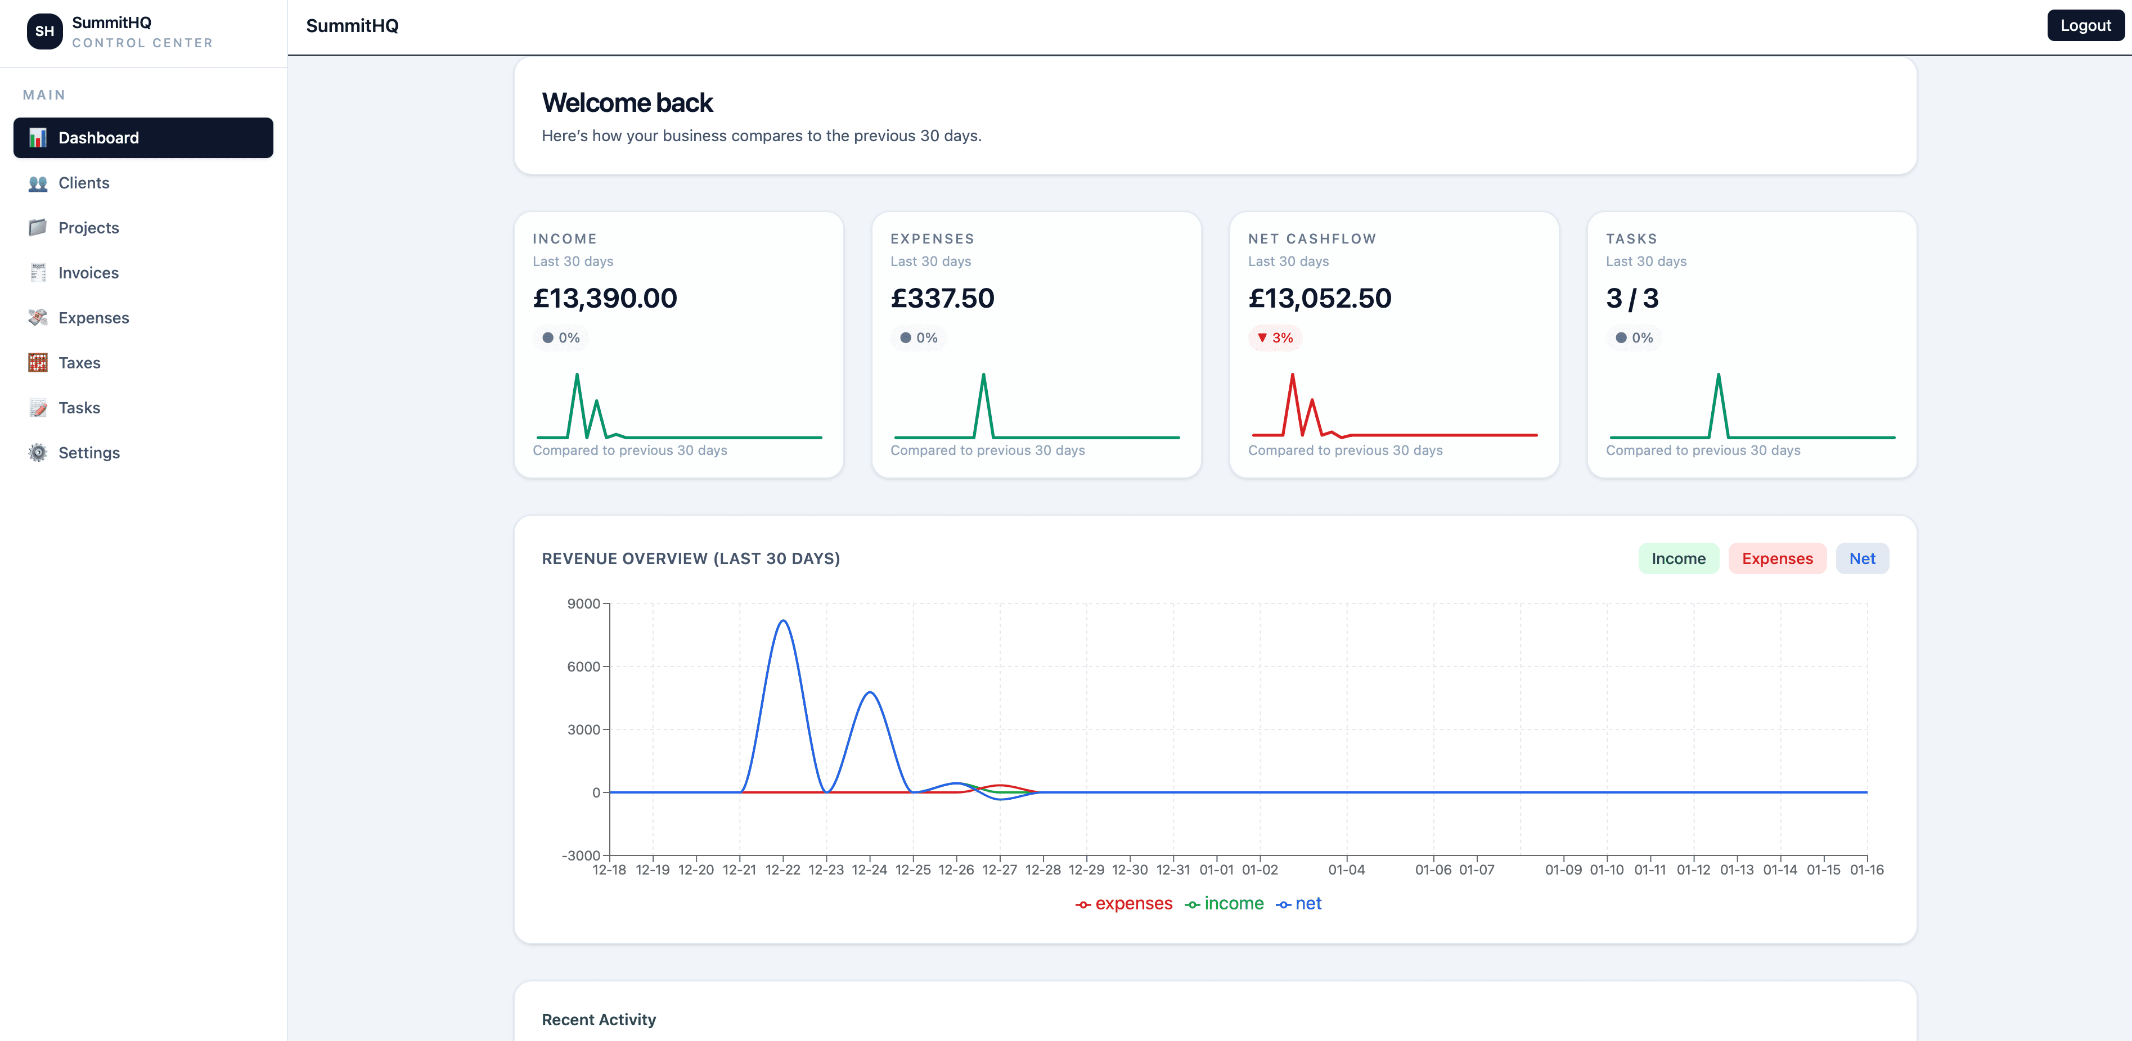The image size is (2132, 1041).
Task: Enable the Net filter chip
Action: pos(1862,558)
